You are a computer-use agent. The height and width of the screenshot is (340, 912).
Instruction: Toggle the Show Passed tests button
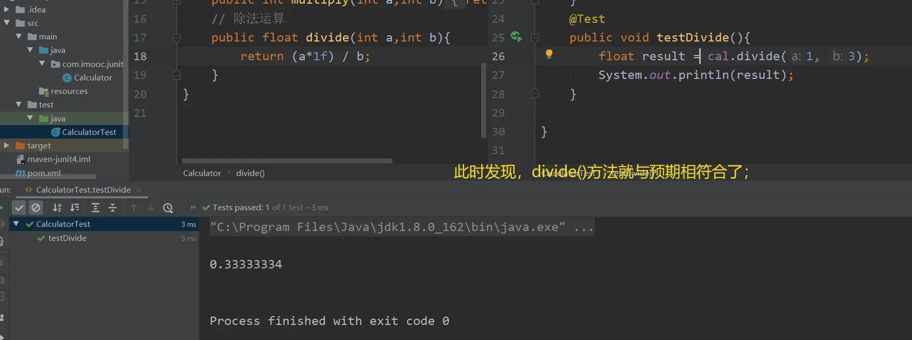pyautogui.click(x=19, y=208)
